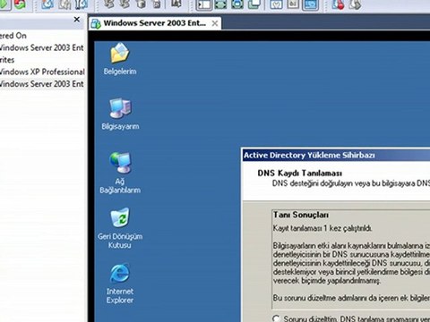
Task: Switch to the Windows Server 2003 Ent... tab
Action: click(x=154, y=23)
